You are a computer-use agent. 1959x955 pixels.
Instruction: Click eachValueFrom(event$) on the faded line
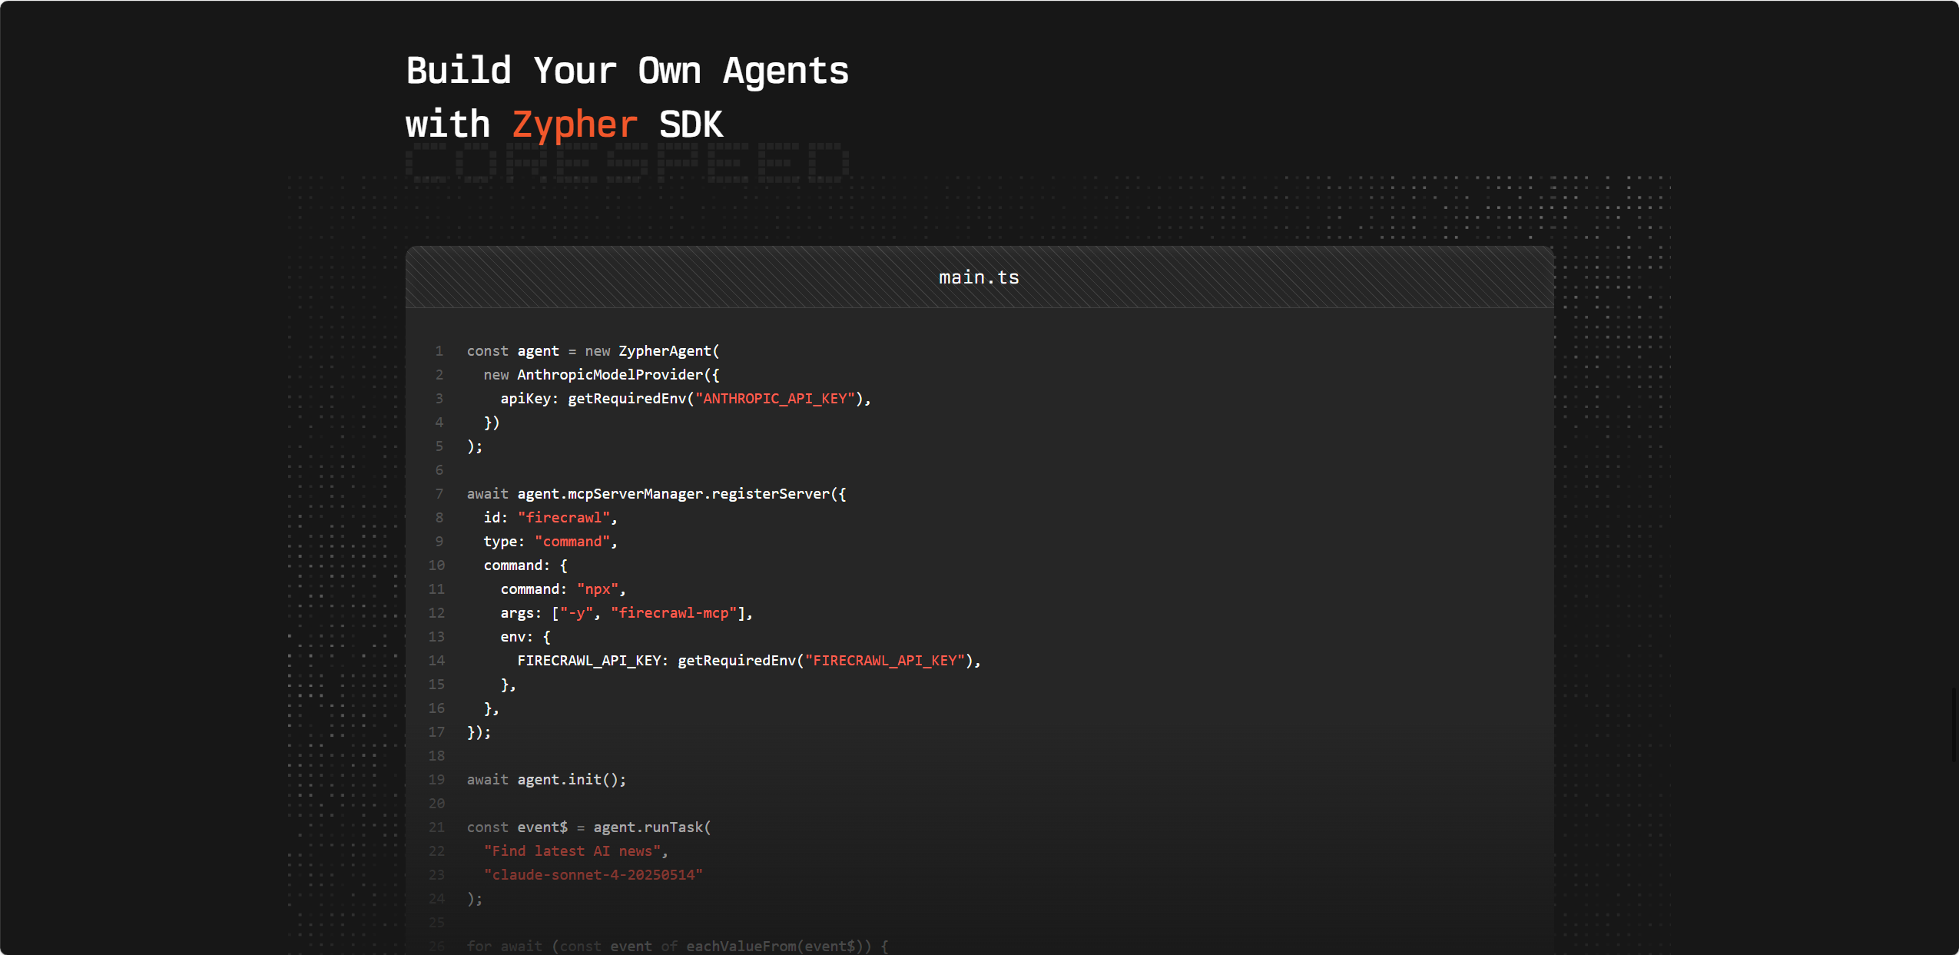coord(774,946)
